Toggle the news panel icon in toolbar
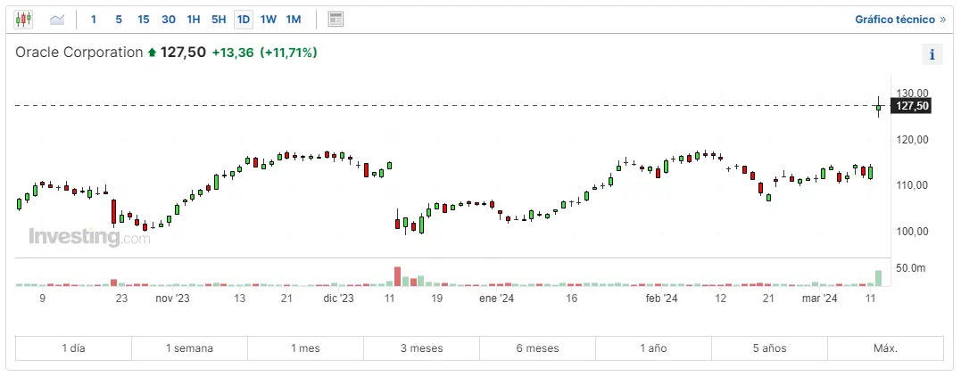The width and height of the screenshot is (961, 376). click(336, 19)
